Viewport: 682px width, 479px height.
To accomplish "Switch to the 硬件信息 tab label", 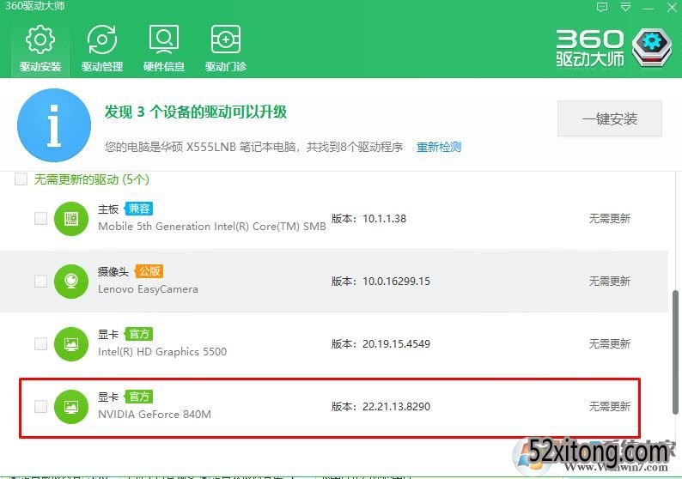I will click(x=164, y=66).
